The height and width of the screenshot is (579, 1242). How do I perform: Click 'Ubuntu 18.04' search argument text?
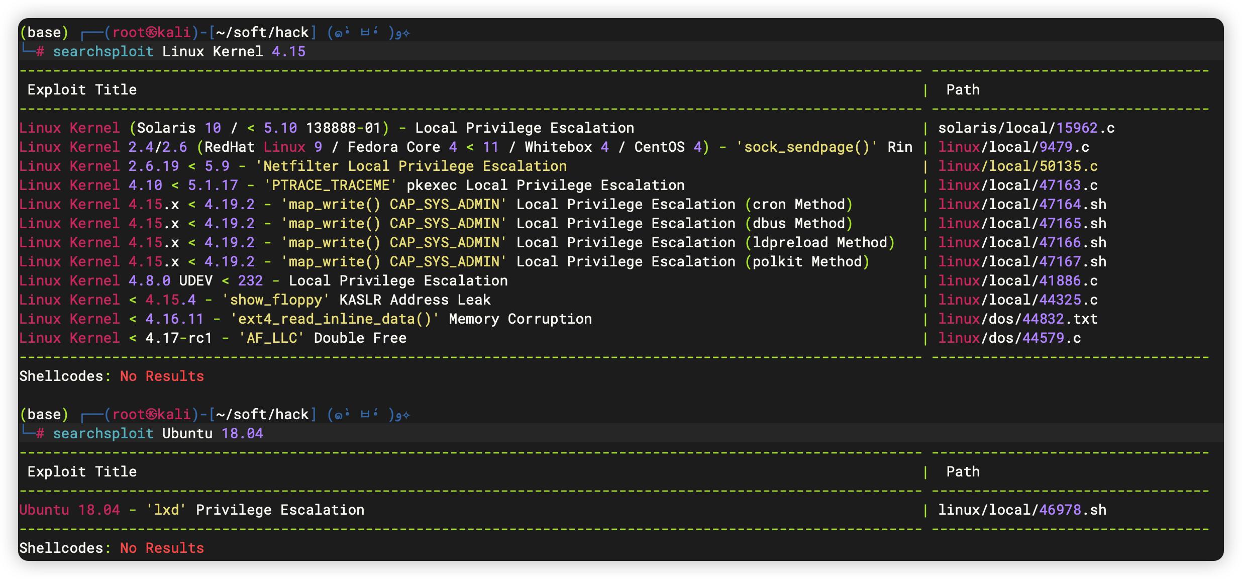coord(213,433)
